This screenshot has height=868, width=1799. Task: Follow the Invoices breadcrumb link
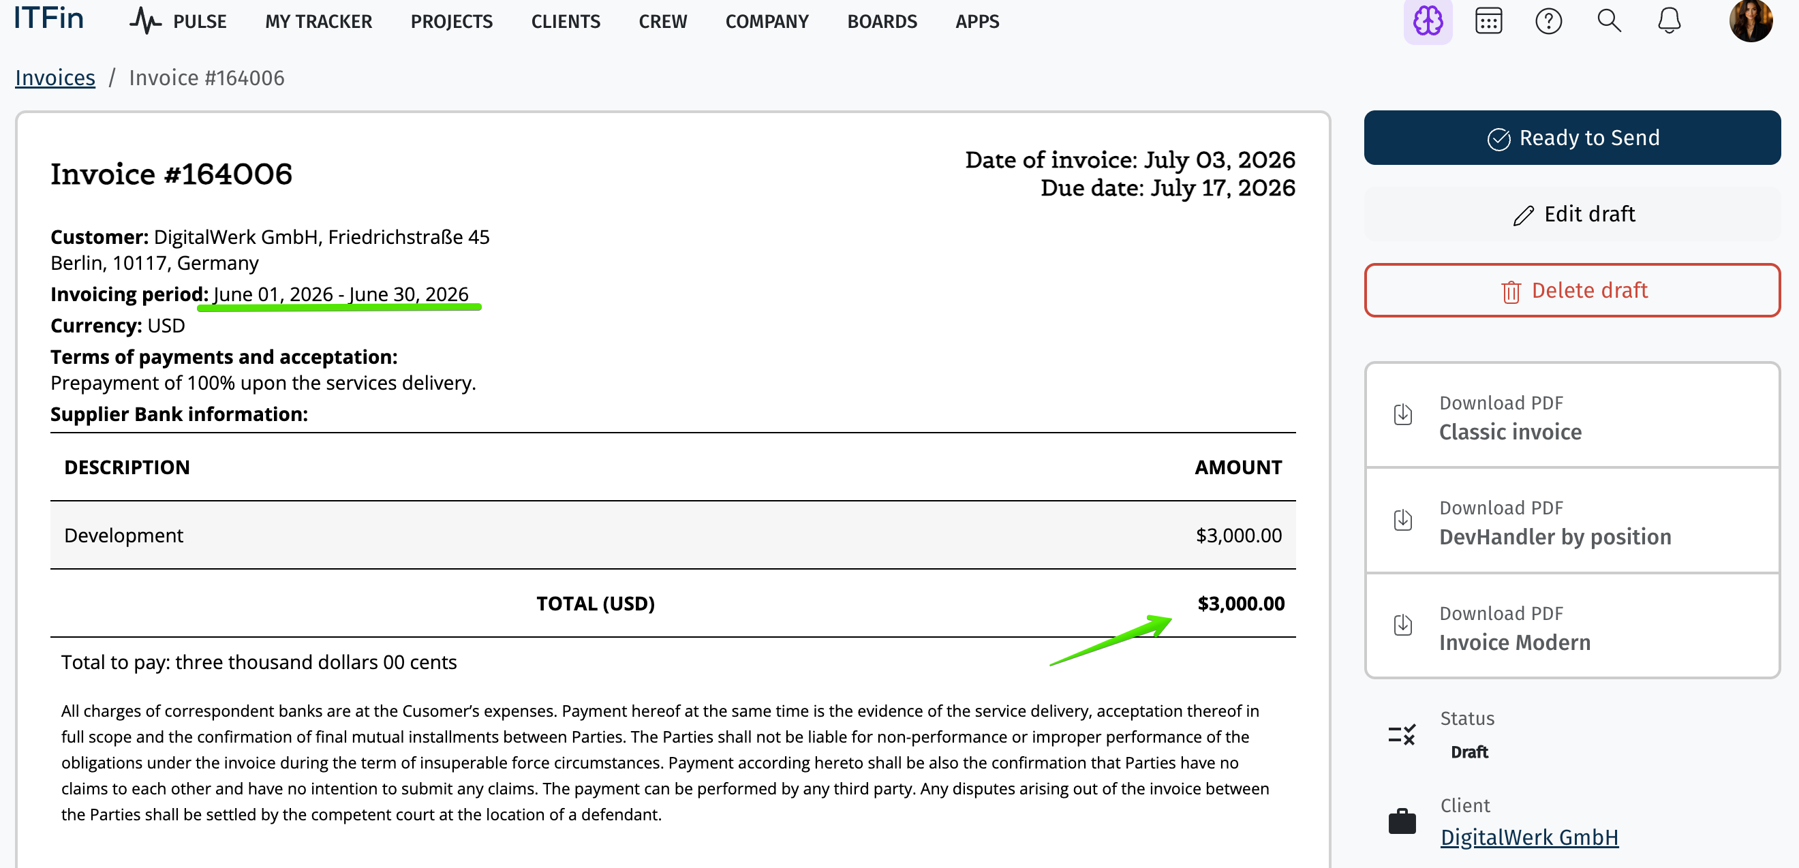point(55,78)
